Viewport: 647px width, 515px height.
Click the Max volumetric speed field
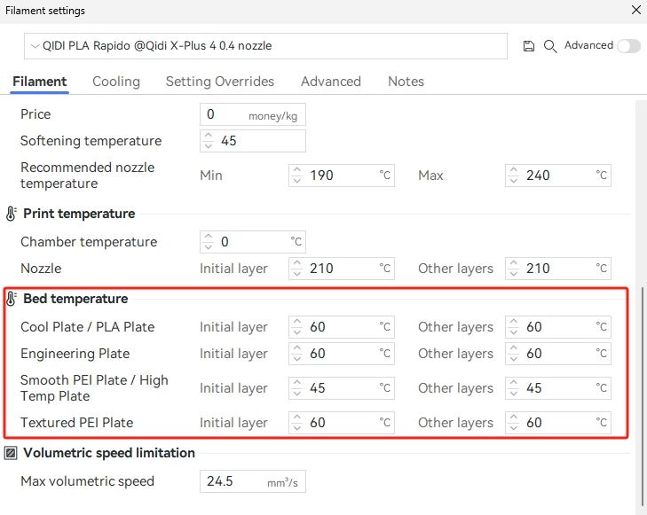(x=252, y=481)
